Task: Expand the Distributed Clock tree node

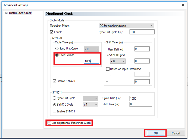Action: click(6, 13)
